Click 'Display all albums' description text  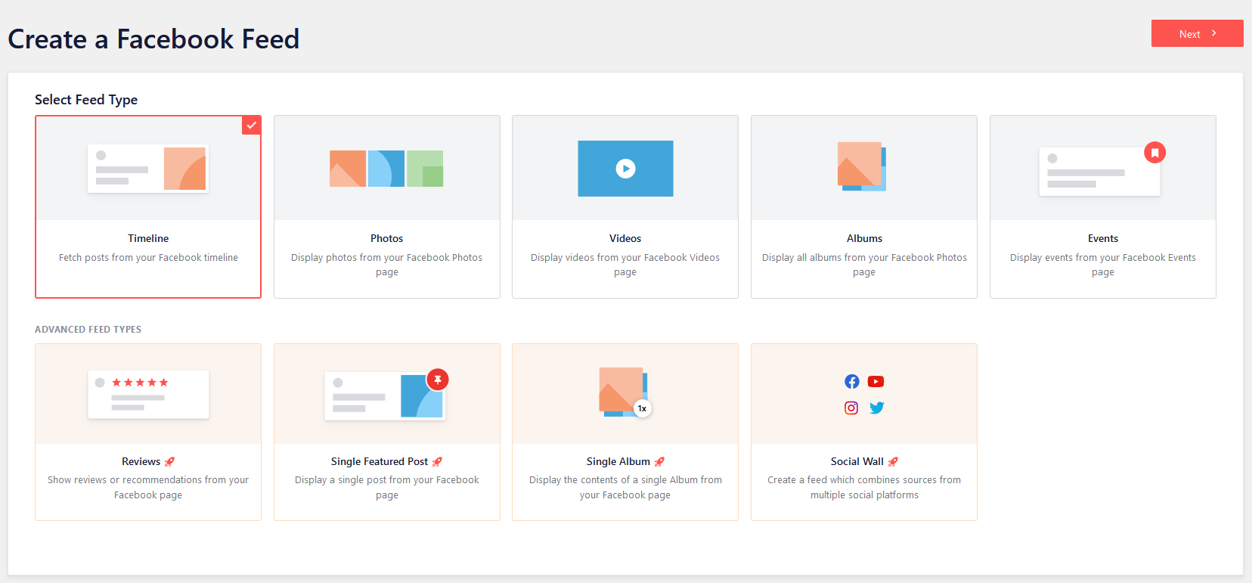[x=864, y=265]
